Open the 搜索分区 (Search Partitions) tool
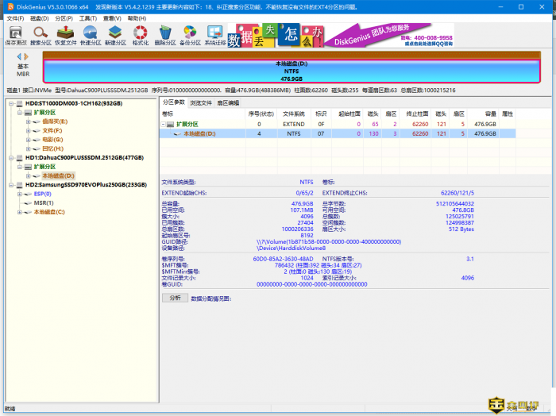This screenshot has width=556, height=416. (40, 33)
